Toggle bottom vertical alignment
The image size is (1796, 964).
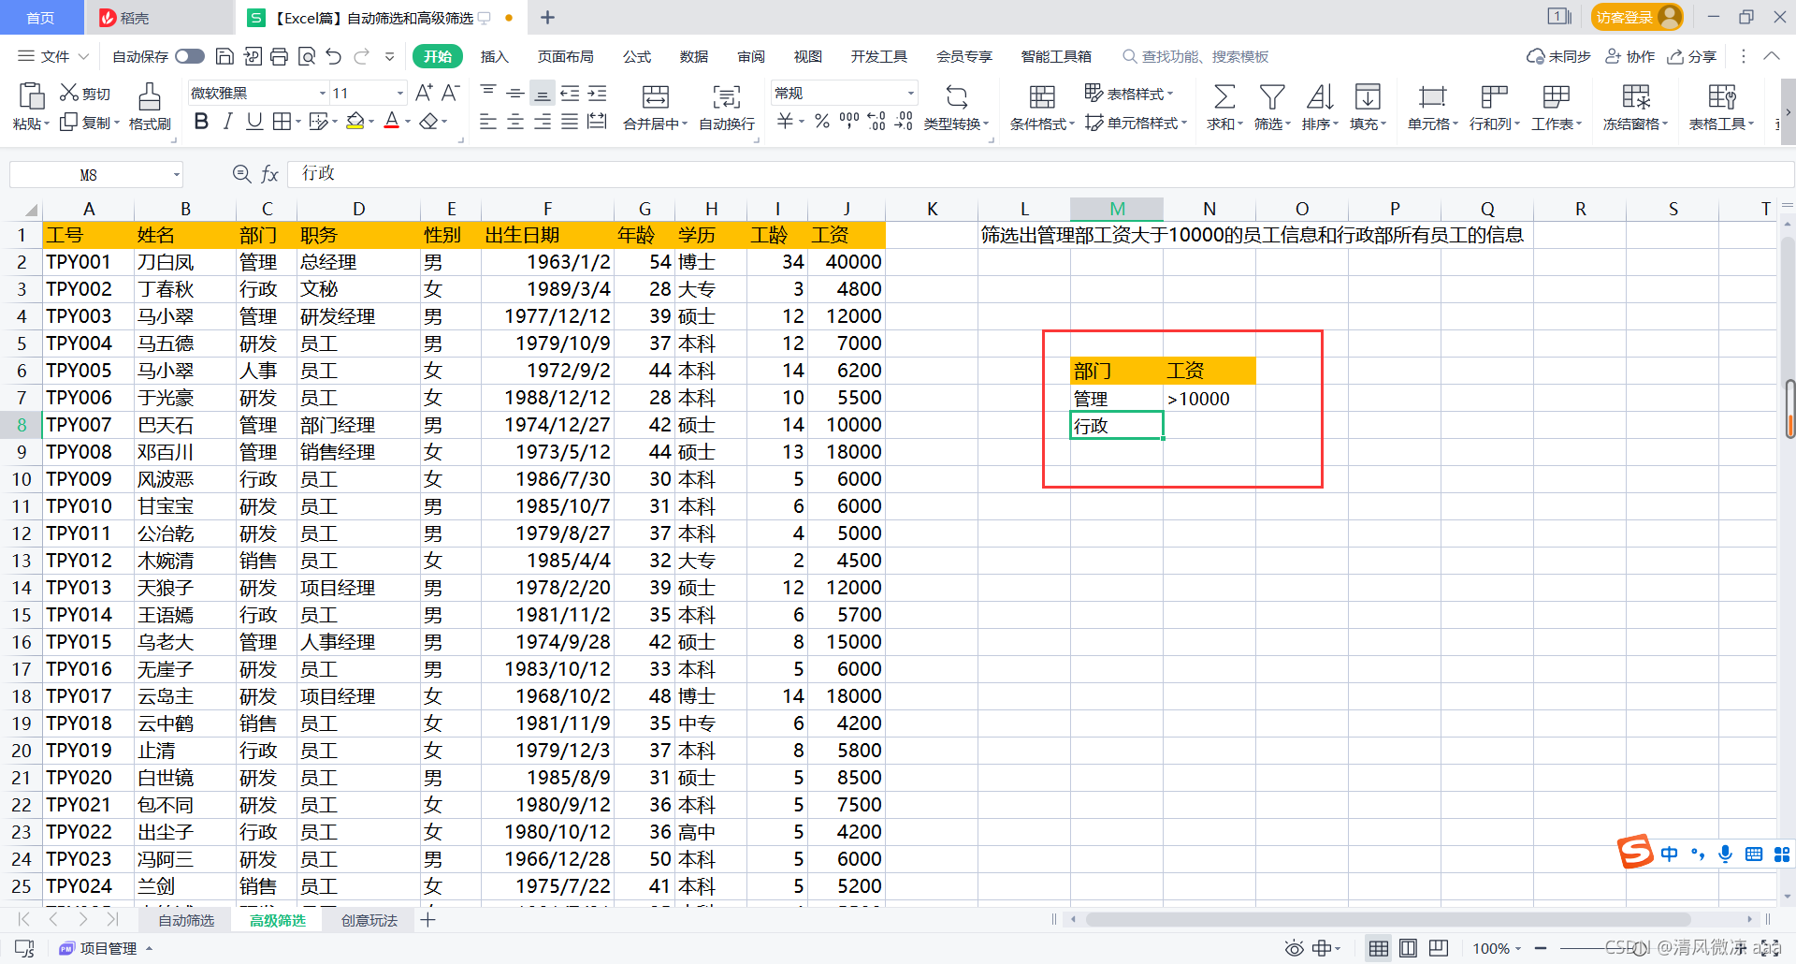coord(542,93)
